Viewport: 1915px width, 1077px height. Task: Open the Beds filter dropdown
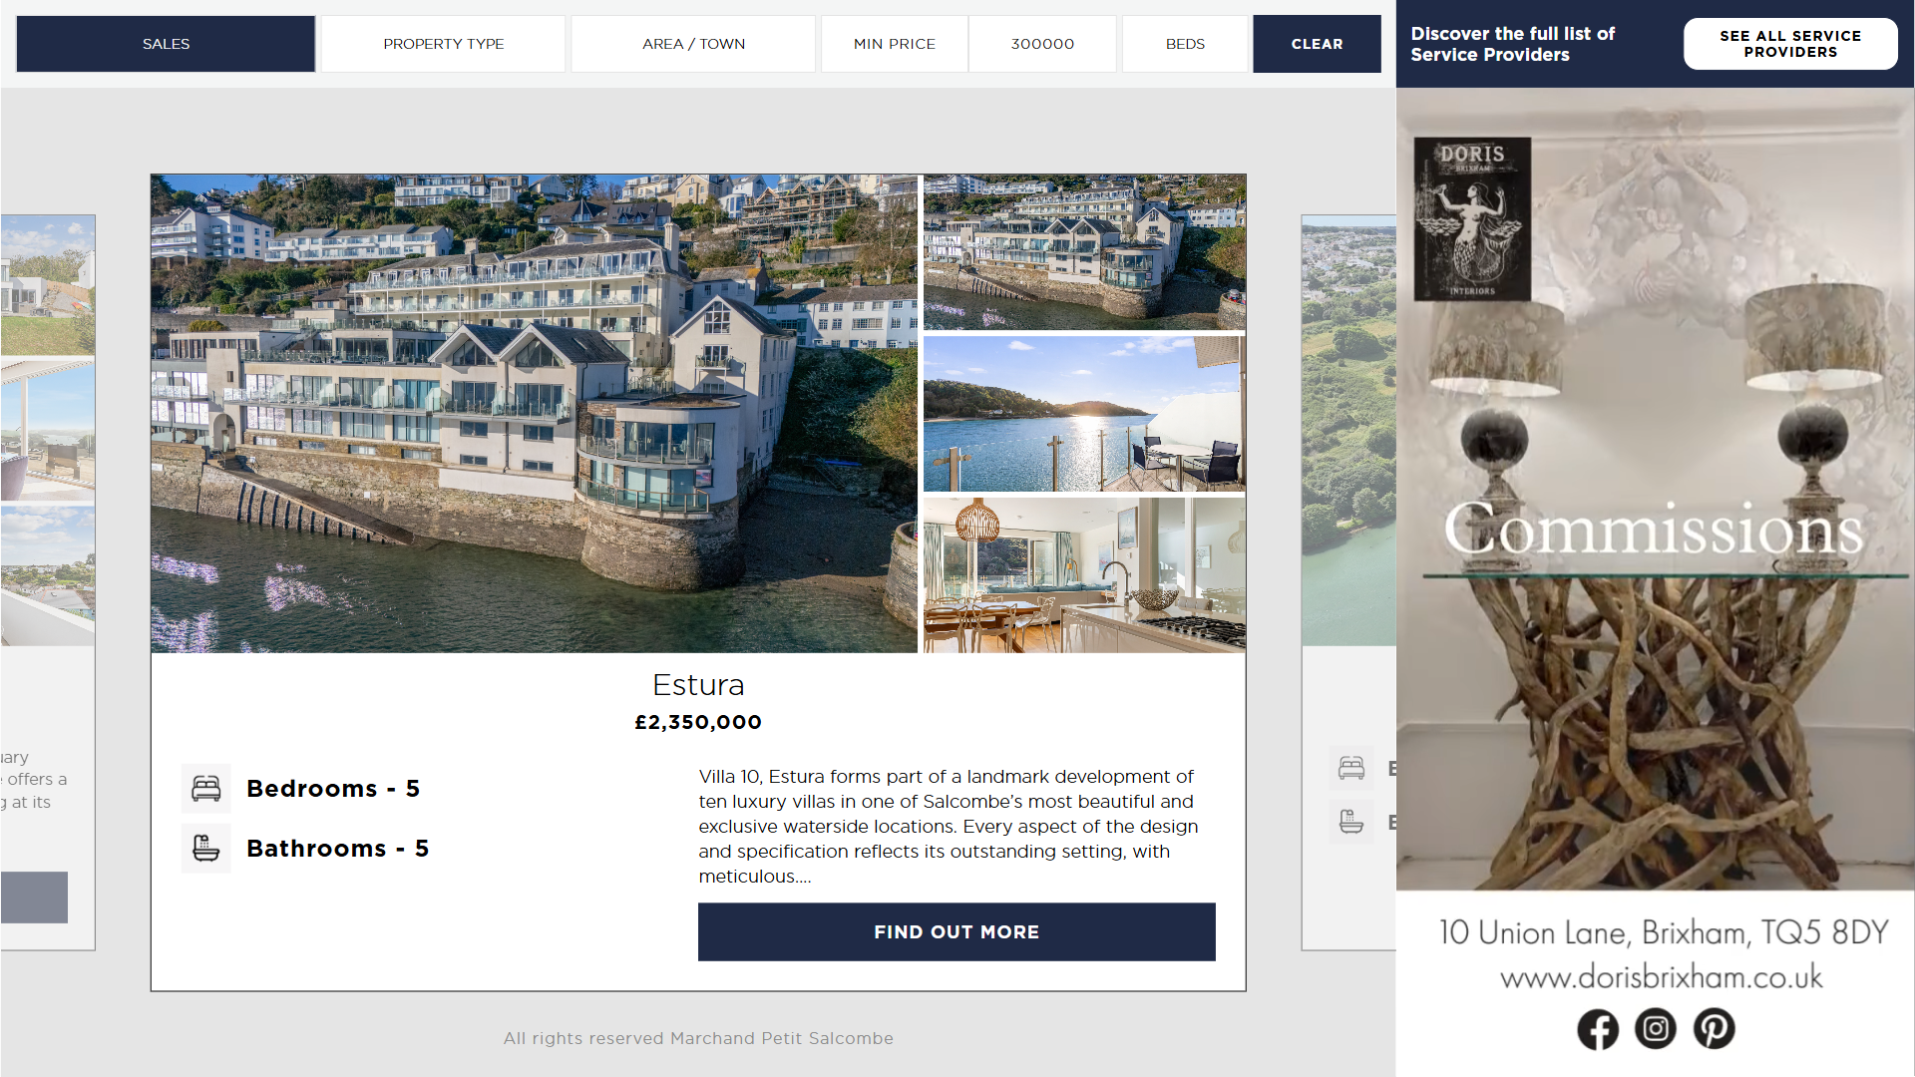(x=1185, y=44)
